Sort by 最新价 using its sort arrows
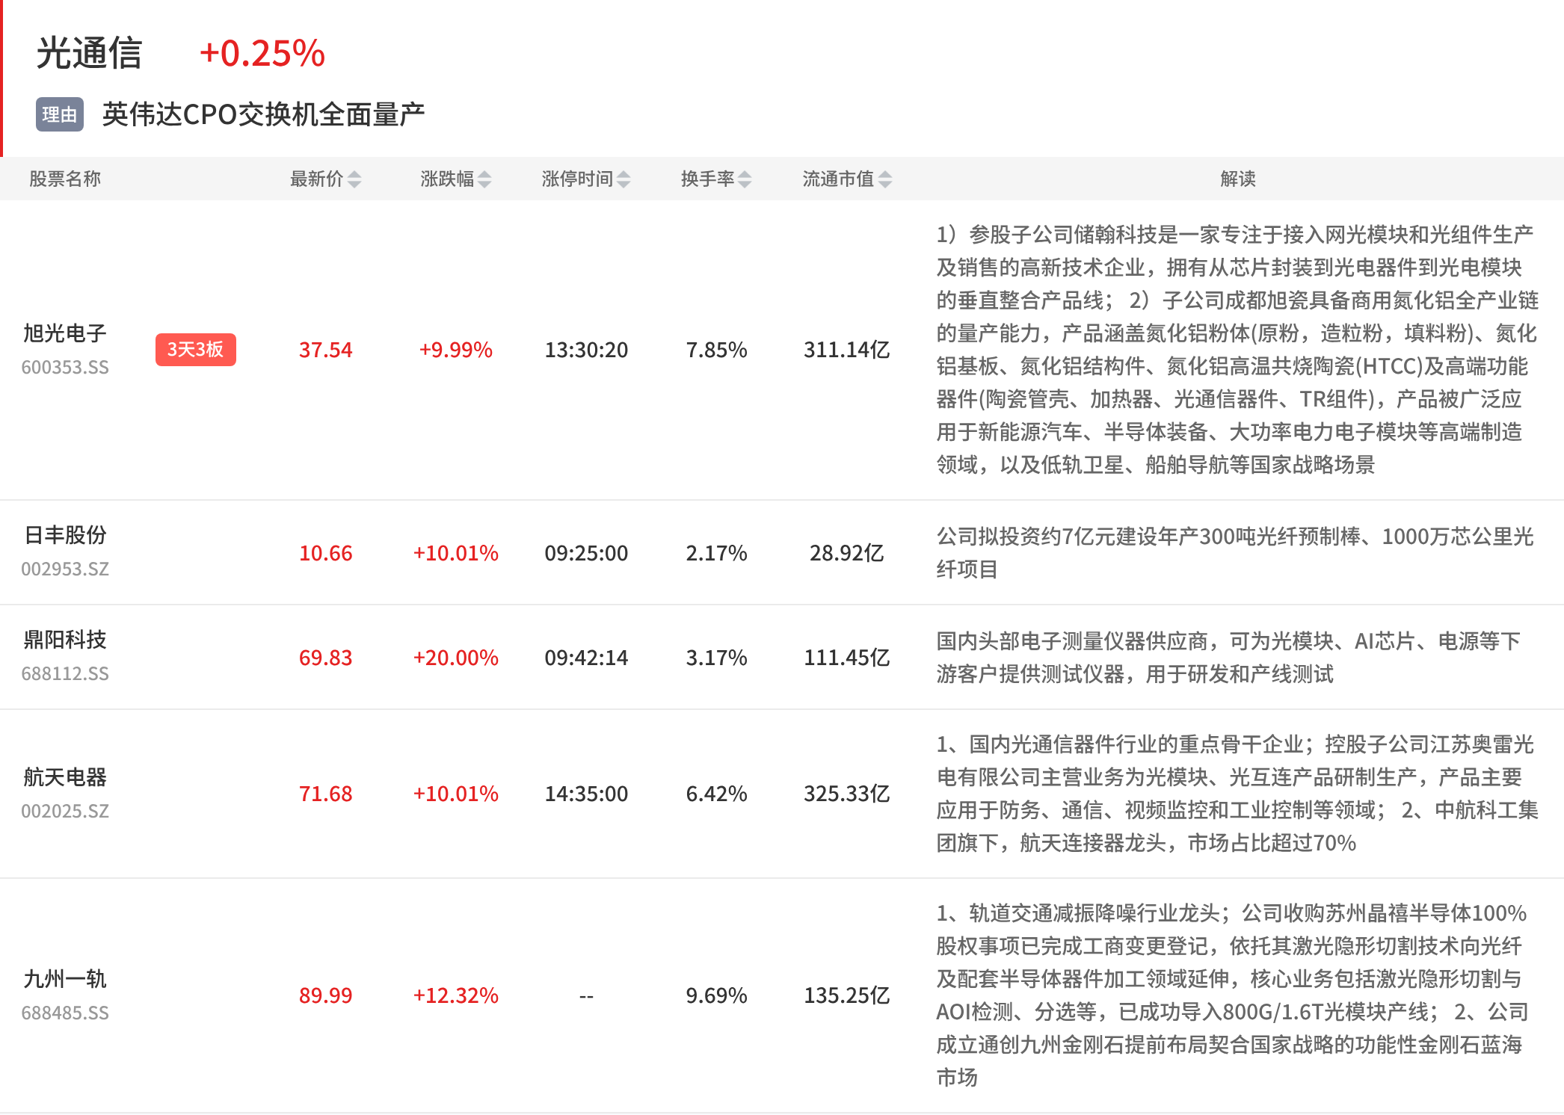 tap(354, 179)
